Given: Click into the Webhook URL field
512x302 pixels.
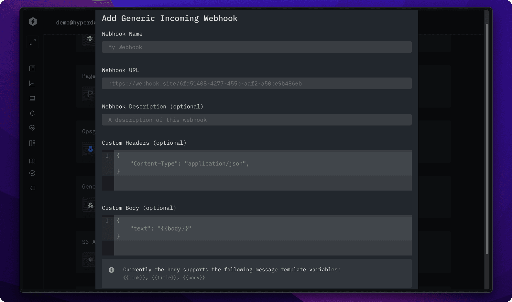Looking at the screenshot, I should tap(256, 84).
